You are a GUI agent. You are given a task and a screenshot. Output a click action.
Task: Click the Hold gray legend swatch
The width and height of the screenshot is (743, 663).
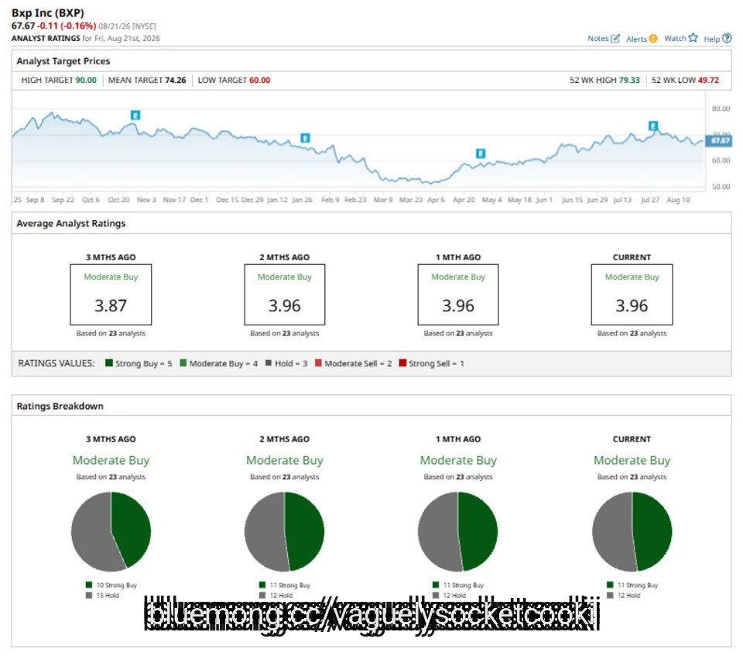tap(269, 363)
